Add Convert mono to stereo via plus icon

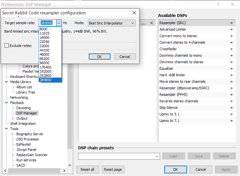coord(232,36)
